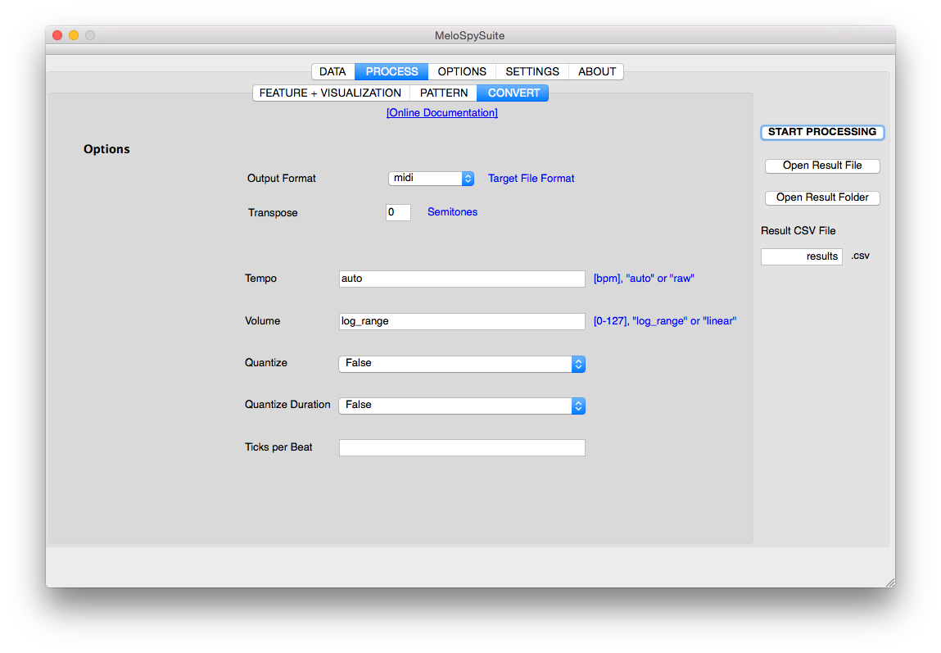Image resolution: width=941 pixels, height=653 pixels.
Task: Minimize the MeloSpySuite window
Action: 74,35
